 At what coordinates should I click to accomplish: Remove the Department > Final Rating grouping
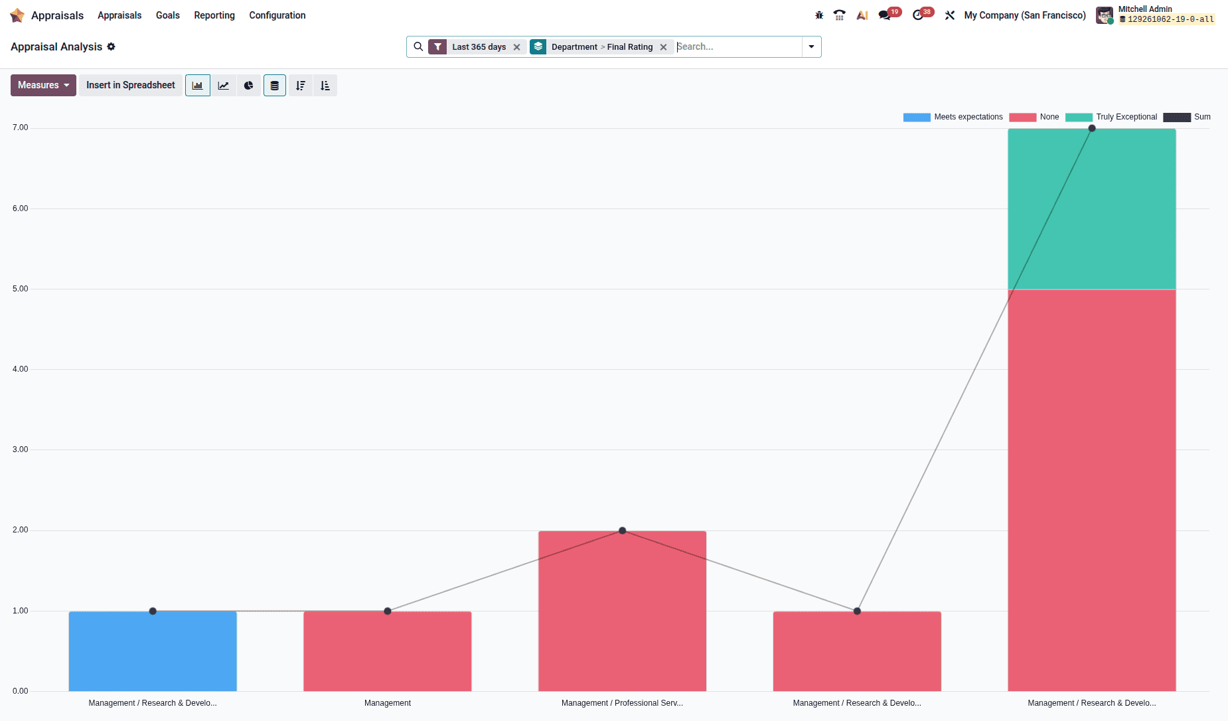(663, 47)
